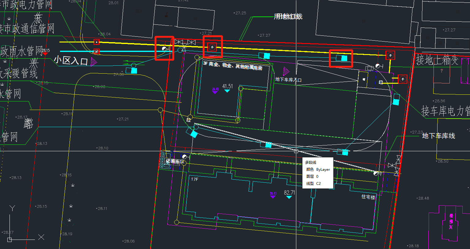470x249 pixels.
Task: Click the 住宅楼 text
Action: (x=368, y=197)
